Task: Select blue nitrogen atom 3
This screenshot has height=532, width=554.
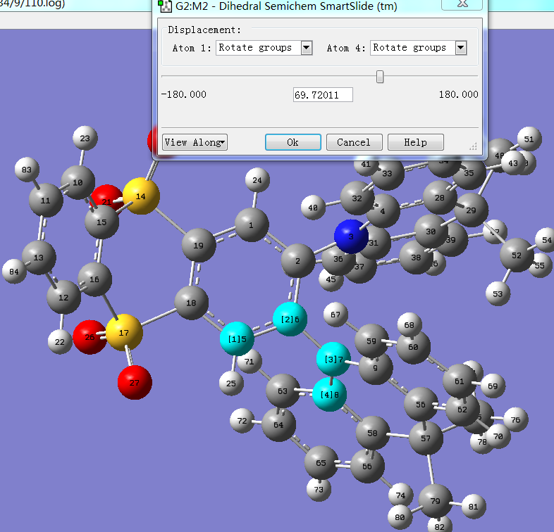Action: (x=351, y=236)
